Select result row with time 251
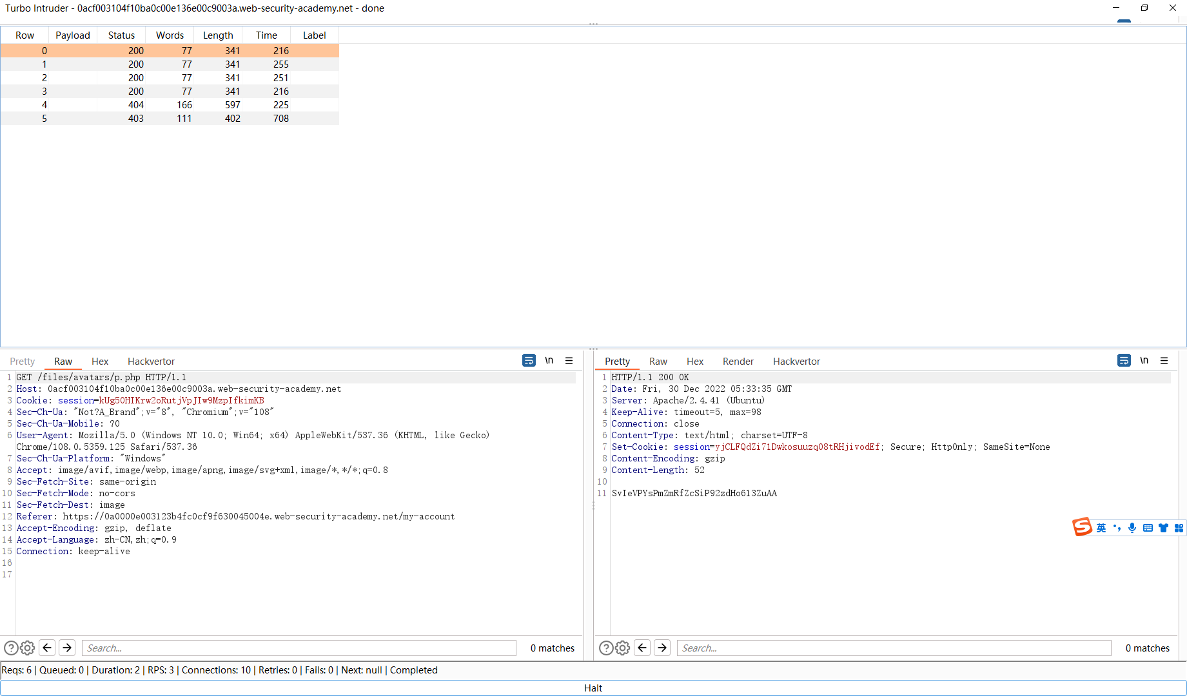This screenshot has height=696, width=1187. tap(170, 77)
